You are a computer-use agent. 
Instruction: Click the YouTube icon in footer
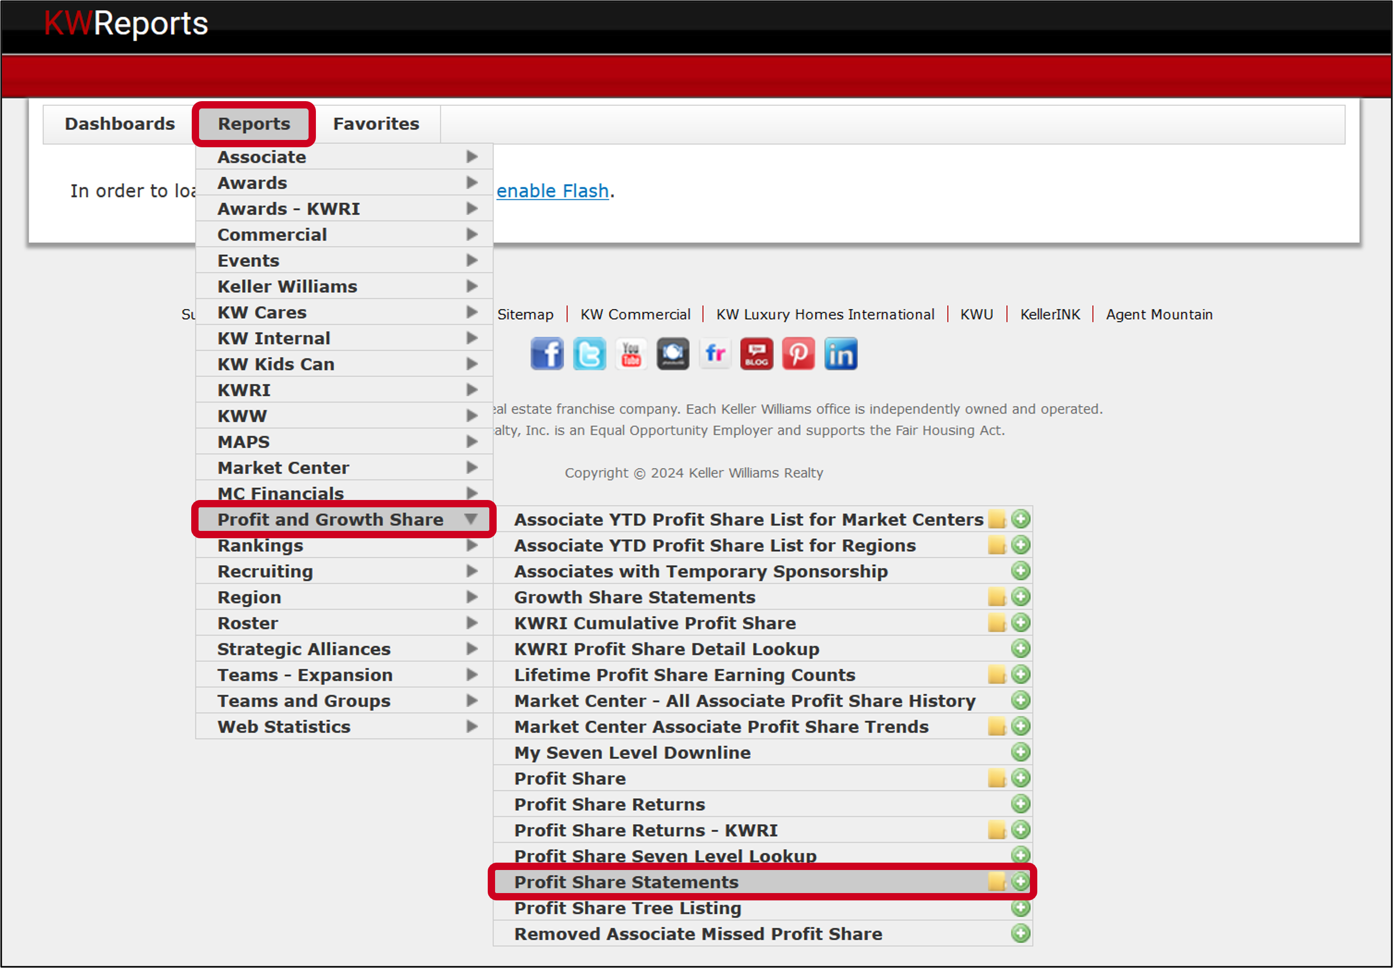(x=631, y=354)
